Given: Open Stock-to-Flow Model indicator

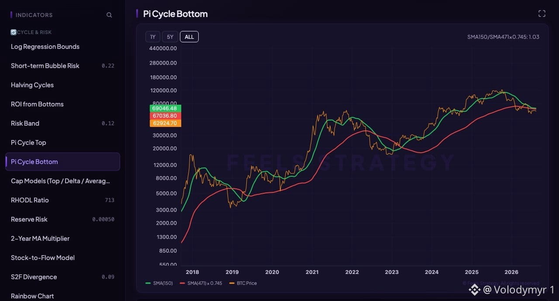Looking at the screenshot, I should pos(62,258).
